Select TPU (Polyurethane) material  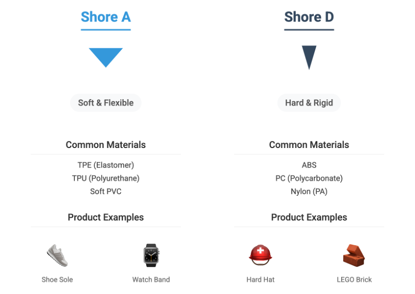(106, 178)
